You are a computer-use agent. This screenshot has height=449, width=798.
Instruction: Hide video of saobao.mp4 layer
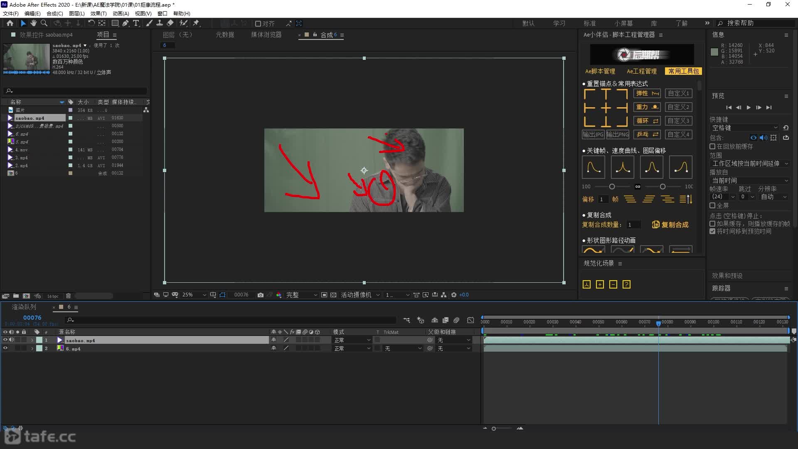click(5, 340)
